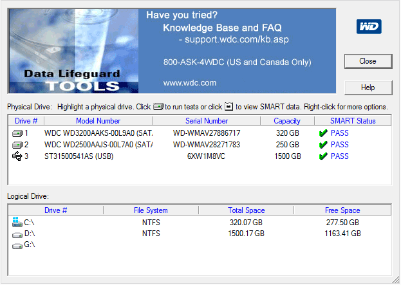The height and width of the screenshot is (285, 401).
Task: Open Help with the Help button
Action: coord(368,87)
